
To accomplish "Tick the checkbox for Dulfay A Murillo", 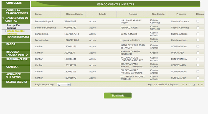I will [198, 34].
